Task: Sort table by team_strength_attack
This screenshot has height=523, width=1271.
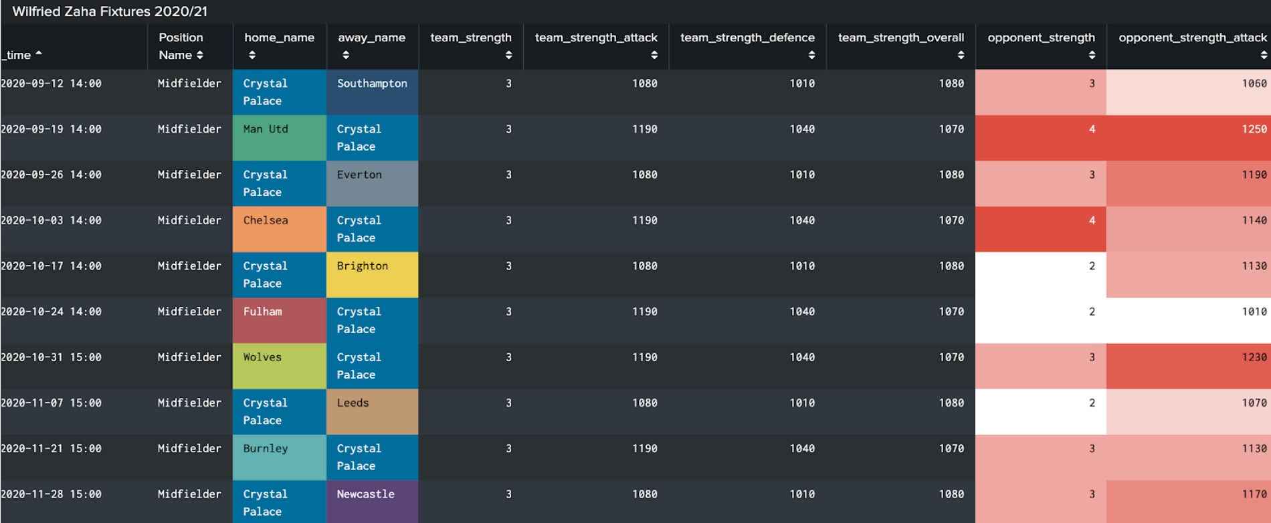Action: (x=654, y=55)
